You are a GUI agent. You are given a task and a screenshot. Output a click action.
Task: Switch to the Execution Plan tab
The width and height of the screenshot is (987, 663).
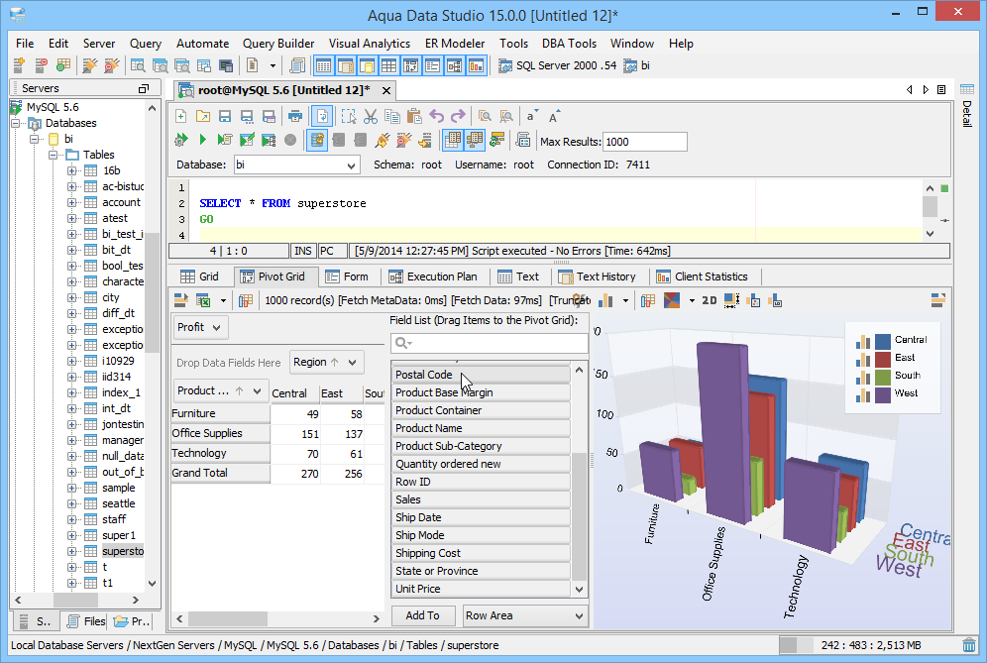433,277
